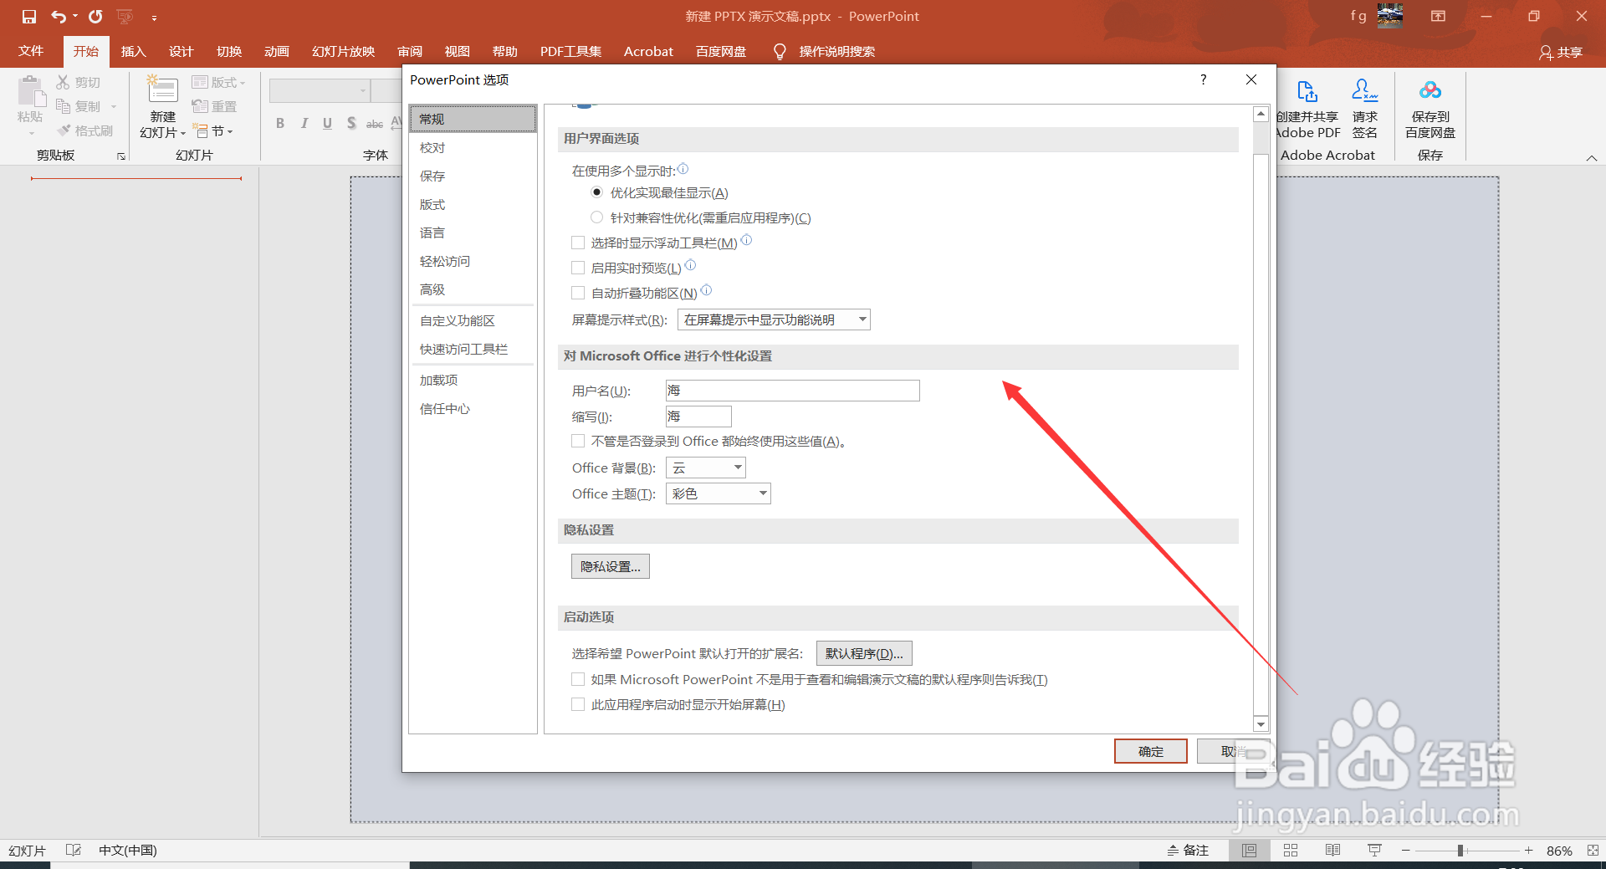Click the dialog help question mark
The height and width of the screenshot is (869, 1606).
[x=1204, y=79]
